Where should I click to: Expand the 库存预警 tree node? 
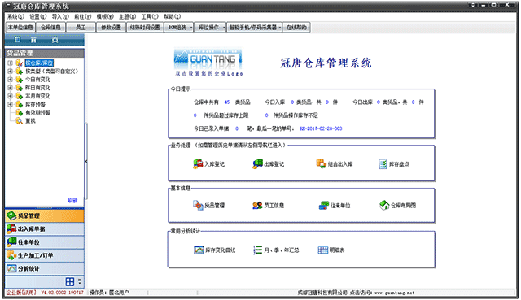click(x=10, y=104)
